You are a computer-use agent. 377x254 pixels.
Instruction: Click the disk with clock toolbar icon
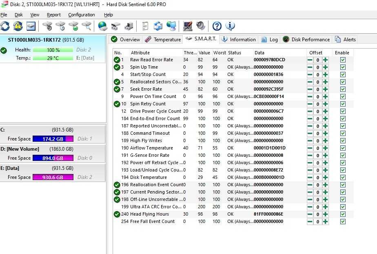click(x=60, y=26)
